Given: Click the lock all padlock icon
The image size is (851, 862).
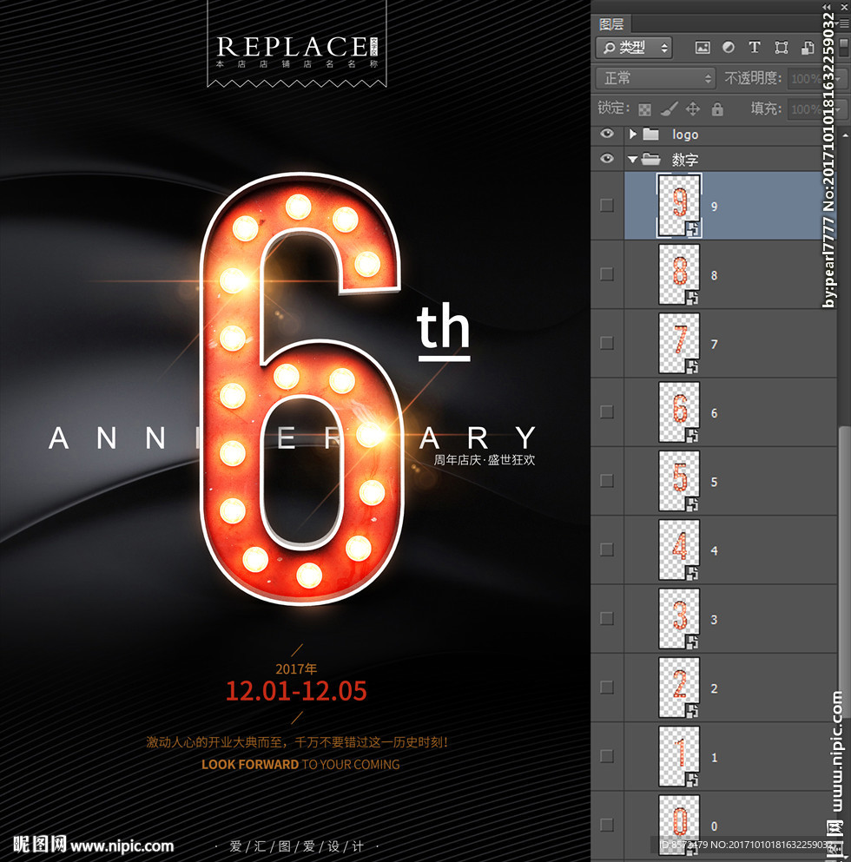Looking at the screenshot, I should [717, 109].
